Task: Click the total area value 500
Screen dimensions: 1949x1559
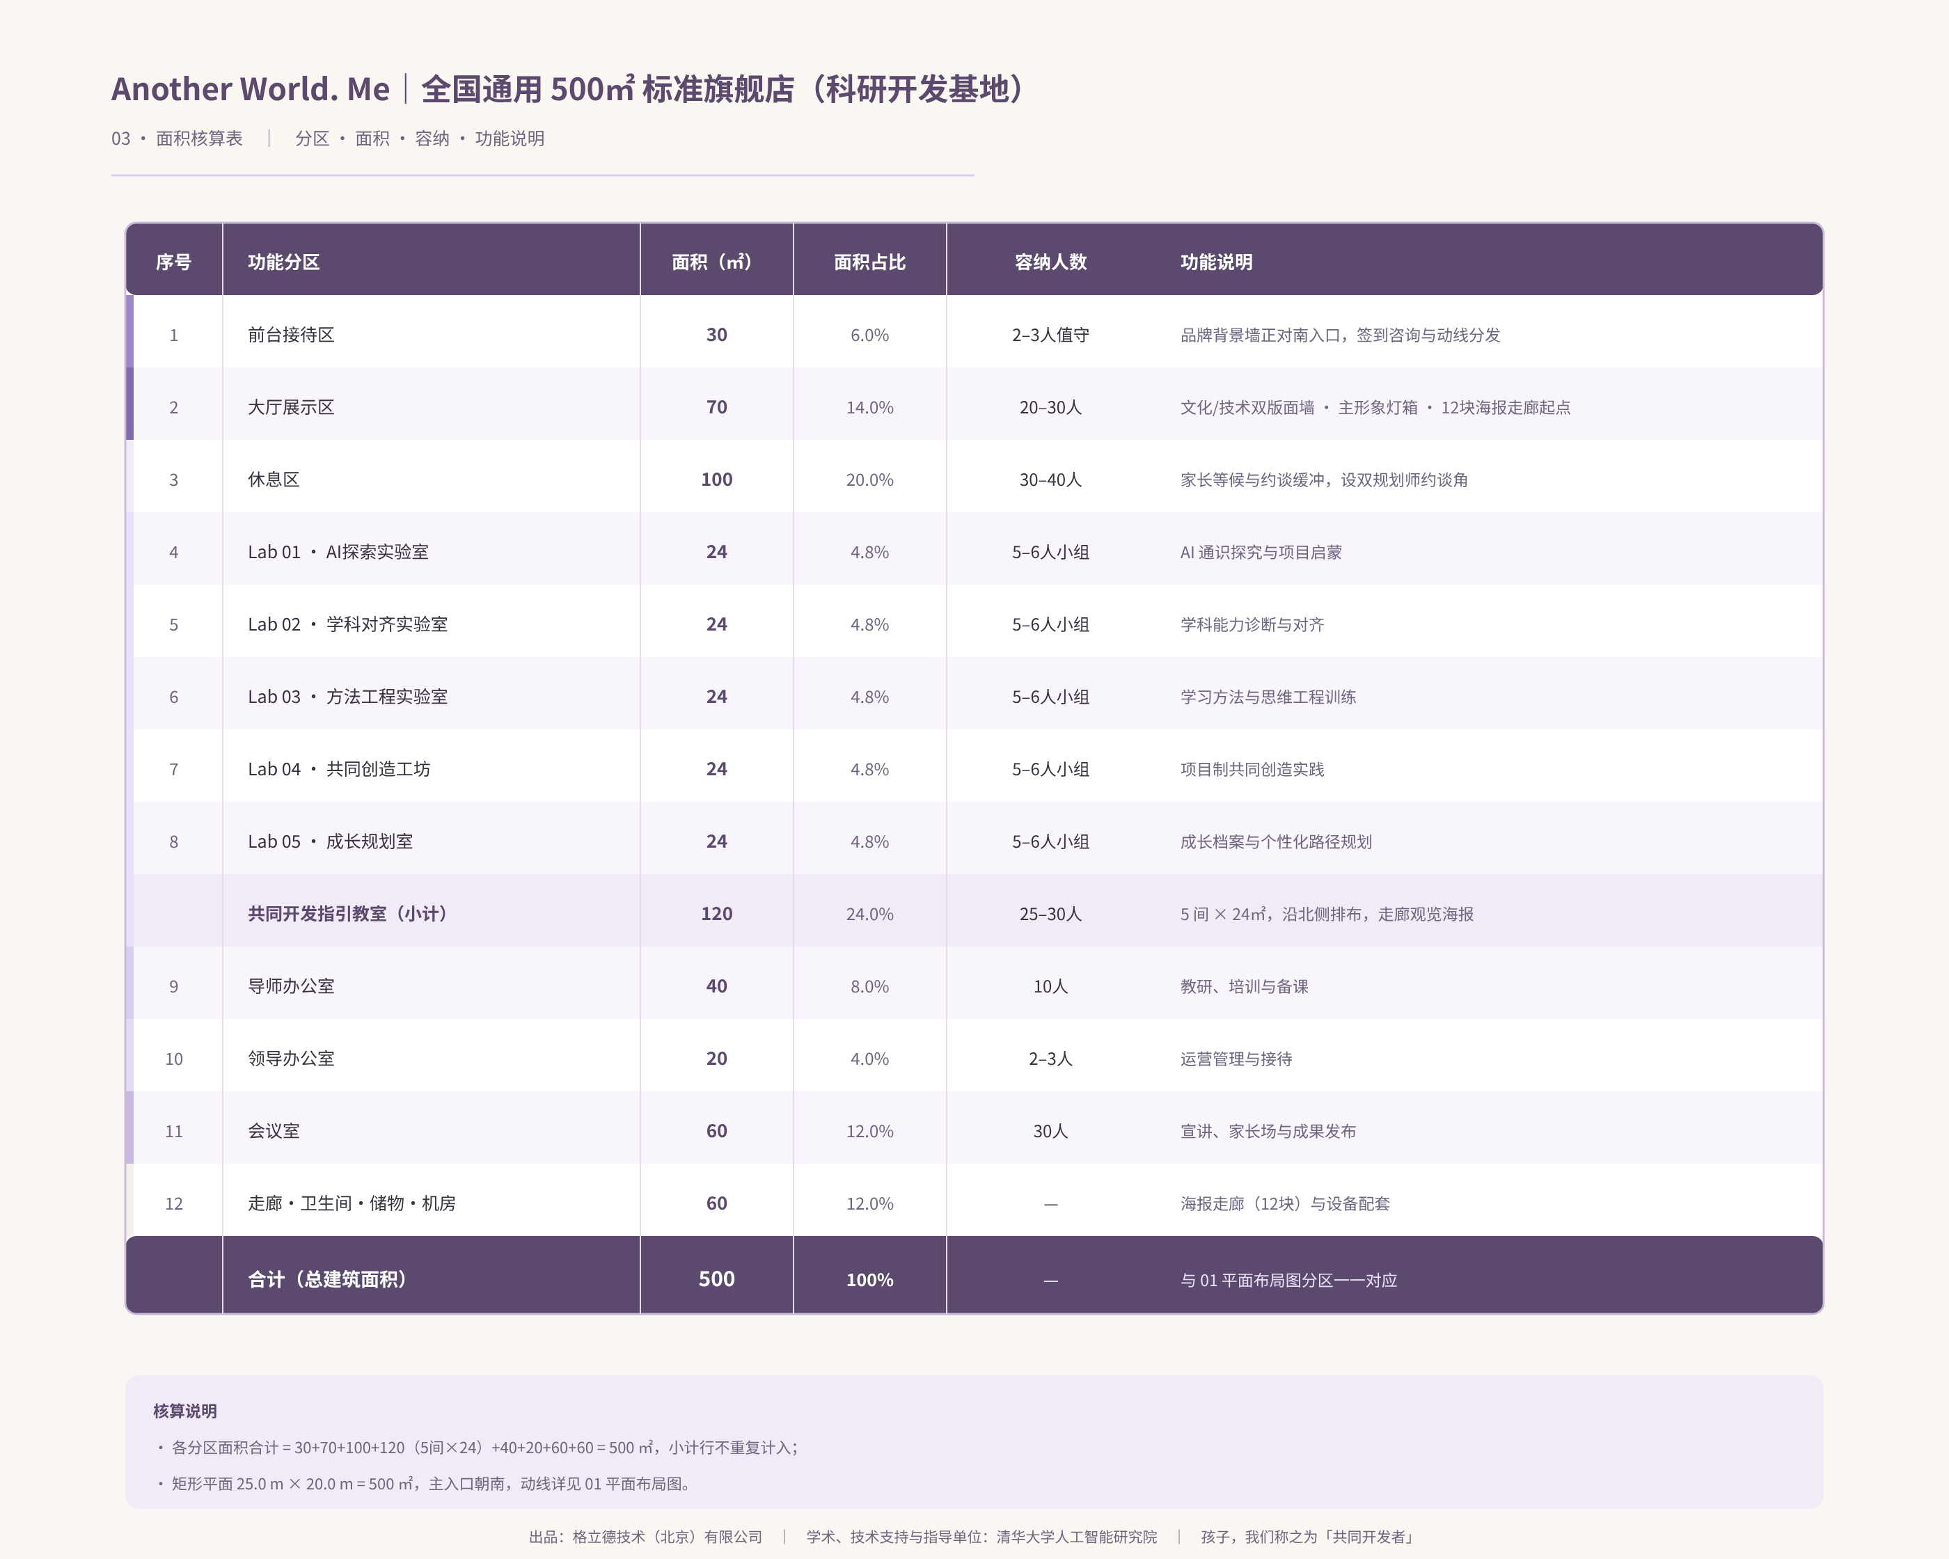Action: point(716,1279)
